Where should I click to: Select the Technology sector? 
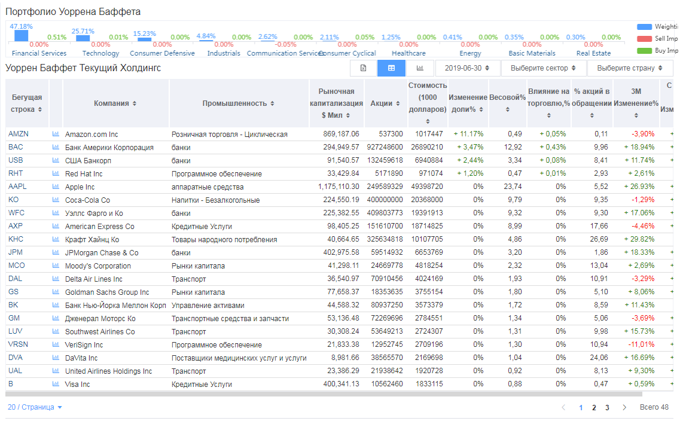pos(100,53)
